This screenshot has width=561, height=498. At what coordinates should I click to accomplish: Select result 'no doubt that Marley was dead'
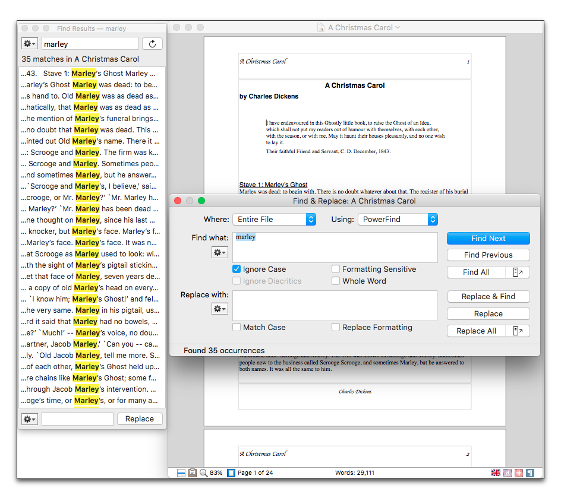point(92,129)
